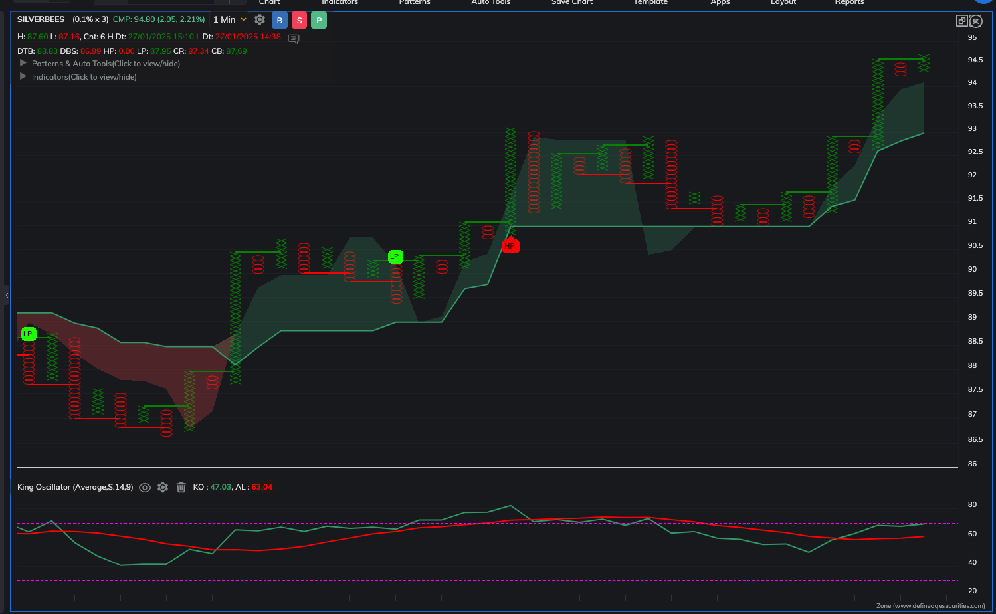This screenshot has height=614, width=996.
Task: Click the red HP marker on chart
Action: tap(510, 246)
